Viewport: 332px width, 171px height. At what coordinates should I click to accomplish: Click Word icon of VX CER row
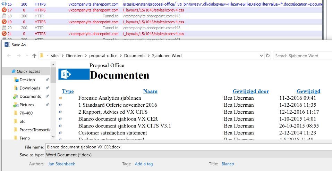(61, 119)
